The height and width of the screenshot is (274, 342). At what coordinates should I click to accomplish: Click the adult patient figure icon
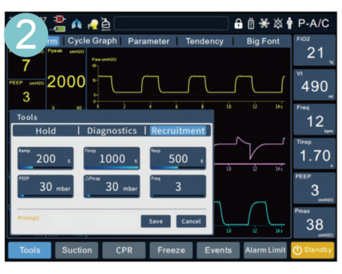click(289, 23)
